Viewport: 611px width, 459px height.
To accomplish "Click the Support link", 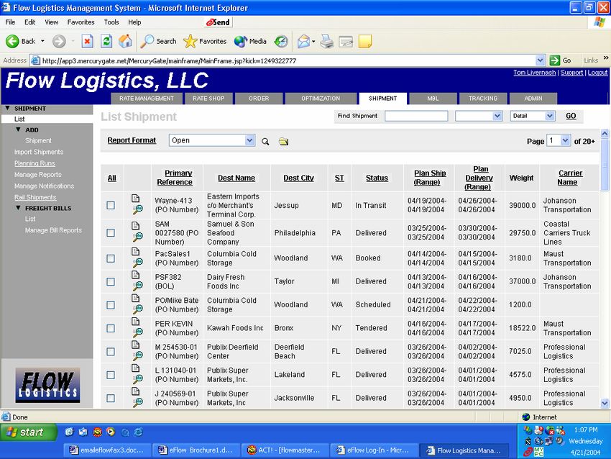I will pyautogui.click(x=571, y=73).
